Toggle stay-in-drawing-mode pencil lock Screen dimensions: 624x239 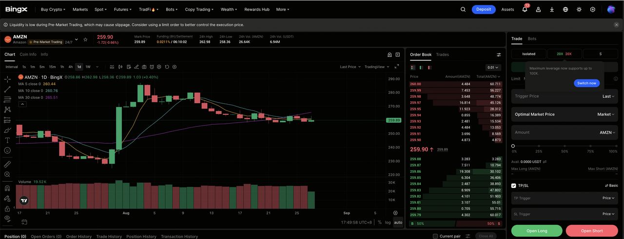point(7,199)
